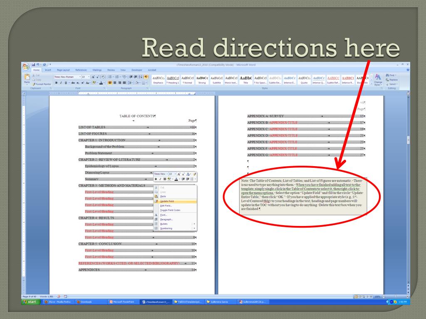Apply the Emphasis style from gallery

(x=158, y=80)
